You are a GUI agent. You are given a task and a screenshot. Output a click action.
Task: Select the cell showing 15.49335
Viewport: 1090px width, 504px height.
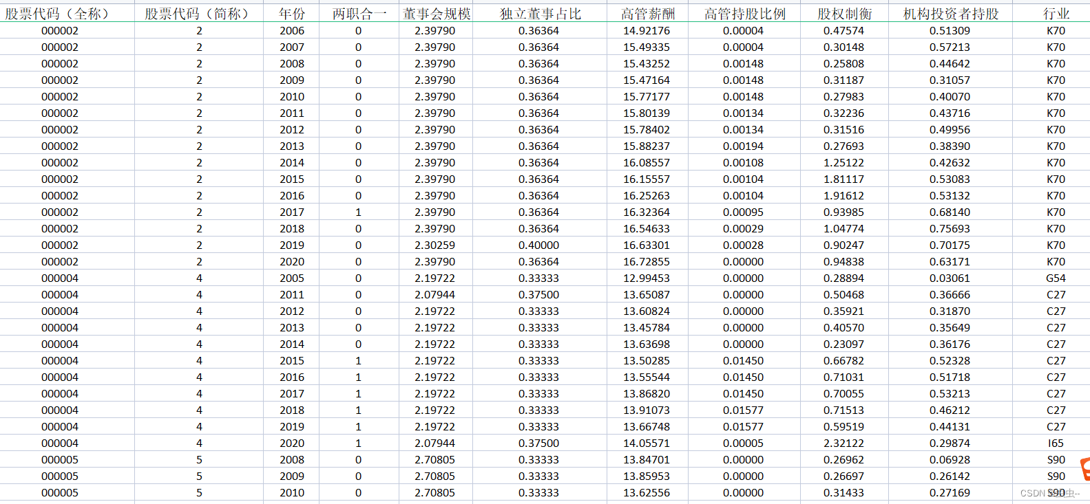click(x=647, y=47)
